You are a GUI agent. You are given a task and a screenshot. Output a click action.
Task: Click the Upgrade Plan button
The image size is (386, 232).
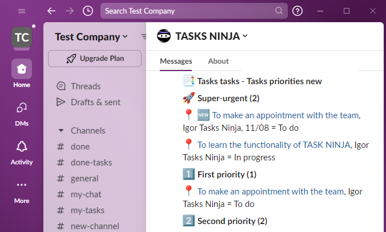tap(95, 58)
